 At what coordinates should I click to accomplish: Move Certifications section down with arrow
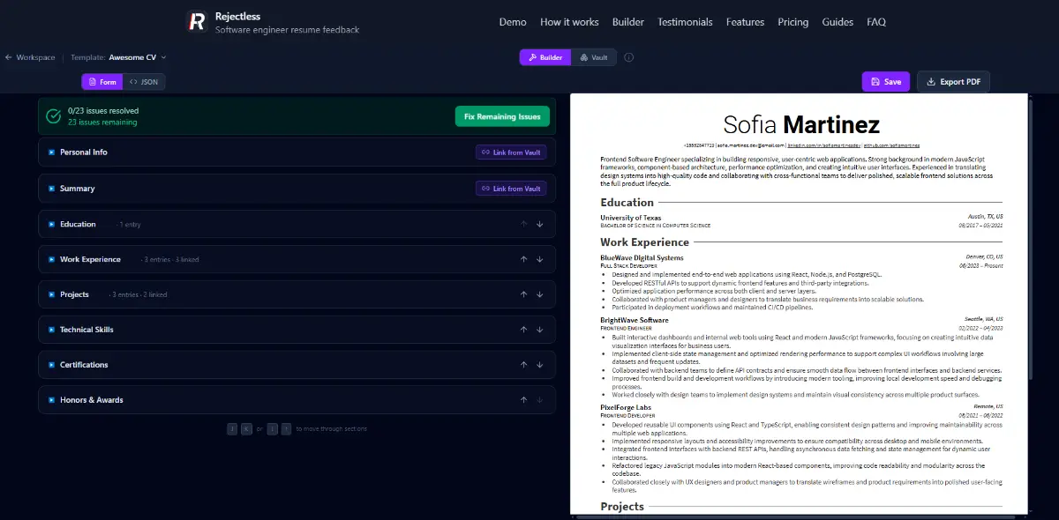[539, 365]
